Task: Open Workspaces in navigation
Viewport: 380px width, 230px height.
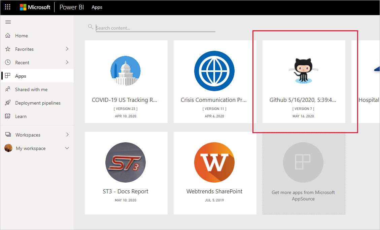Action: [x=37, y=135]
